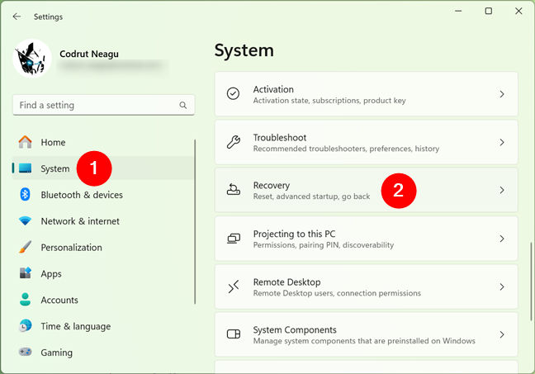The width and height of the screenshot is (535, 374).
Task: Click the main content scrollbar thumb
Action: (531, 282)
